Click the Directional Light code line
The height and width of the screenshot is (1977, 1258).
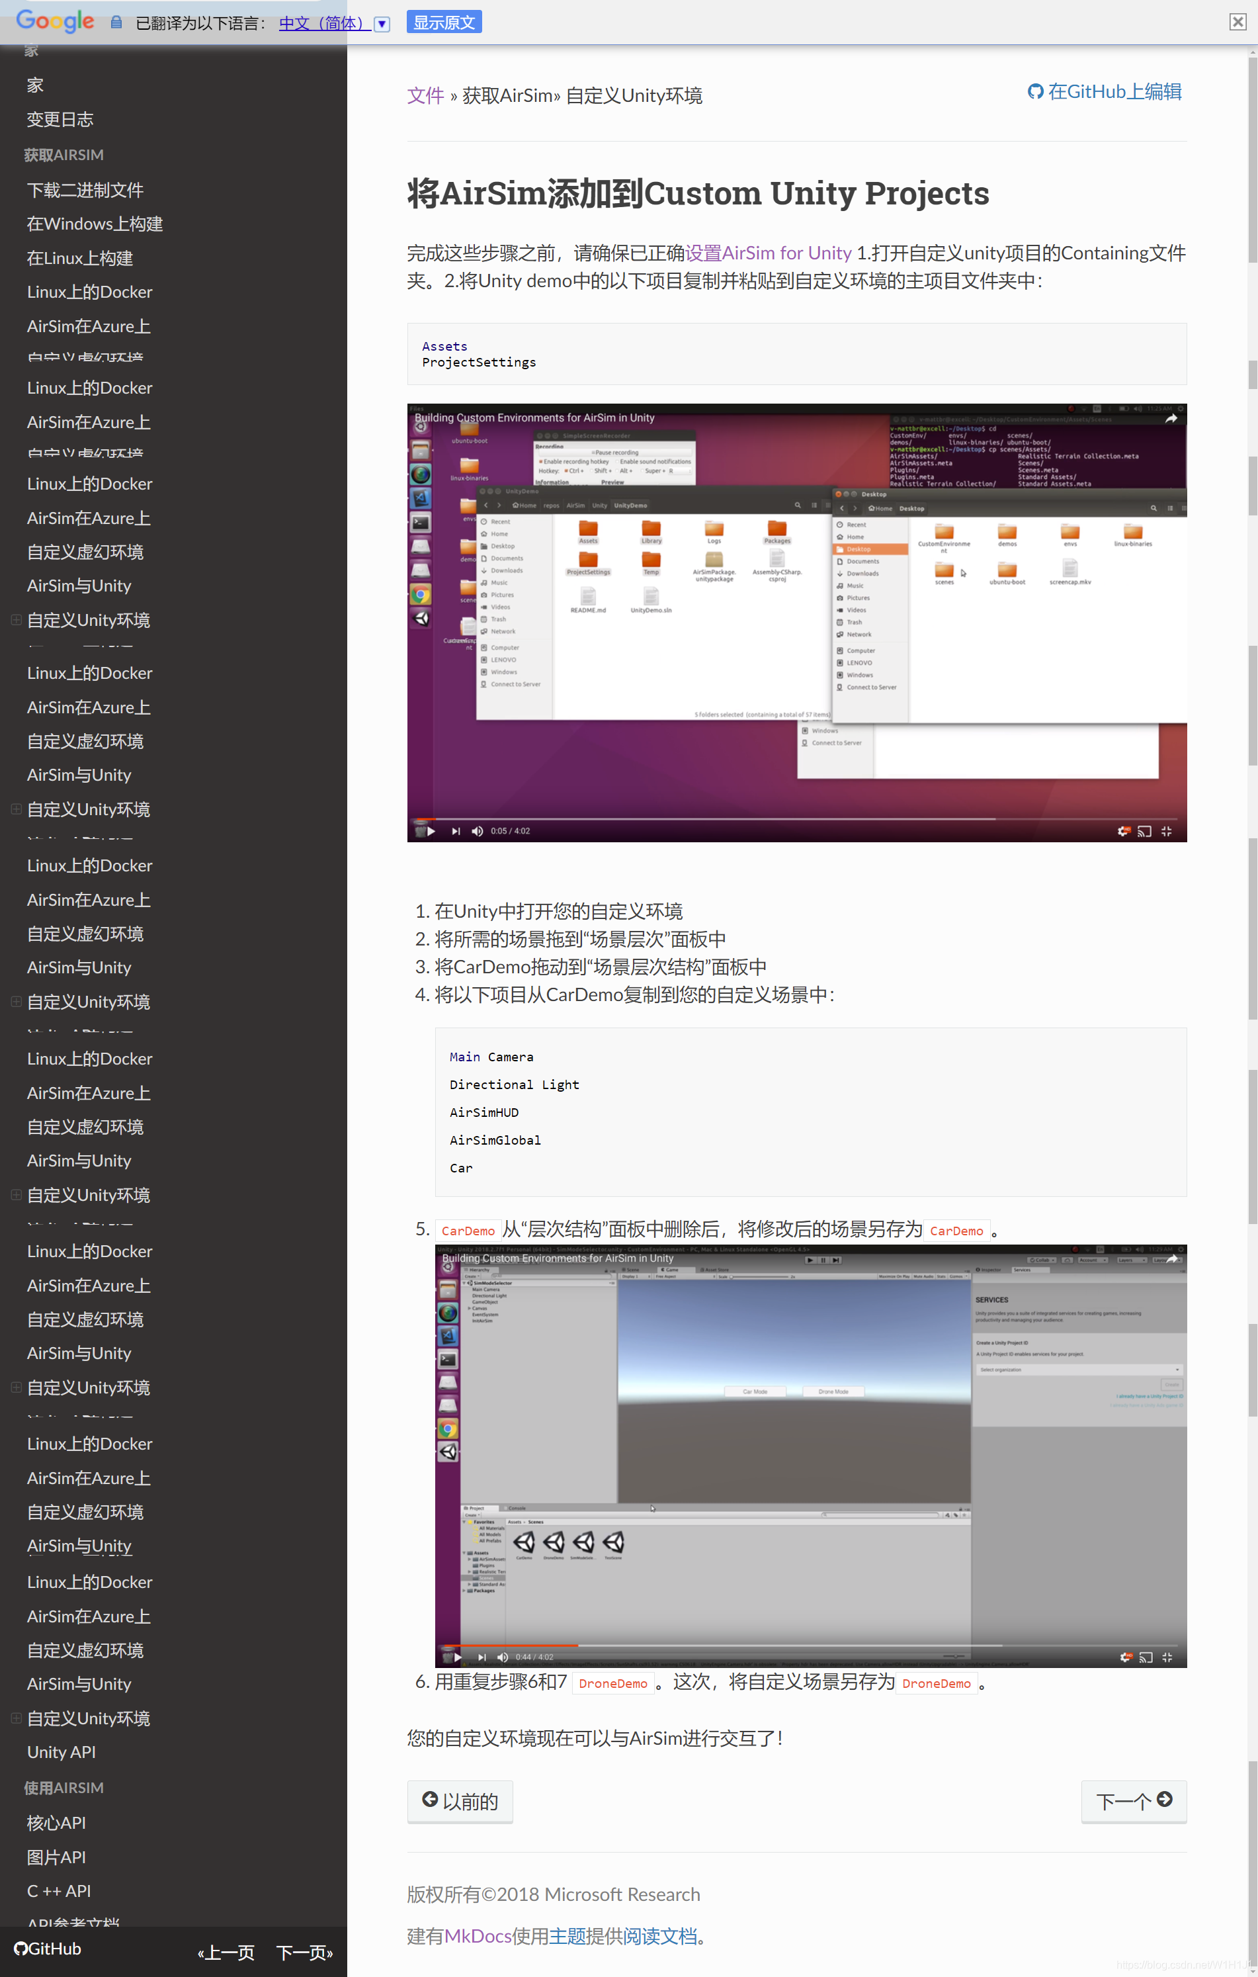(515, 1084)
